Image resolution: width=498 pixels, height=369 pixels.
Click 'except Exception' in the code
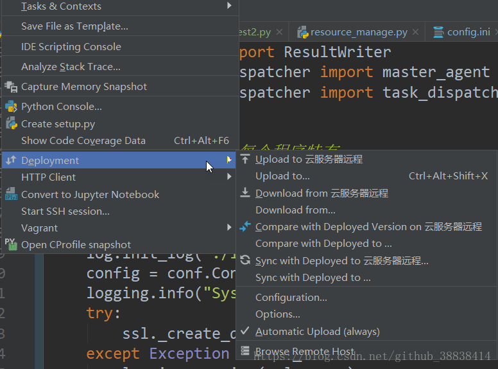tap(157, 354)
